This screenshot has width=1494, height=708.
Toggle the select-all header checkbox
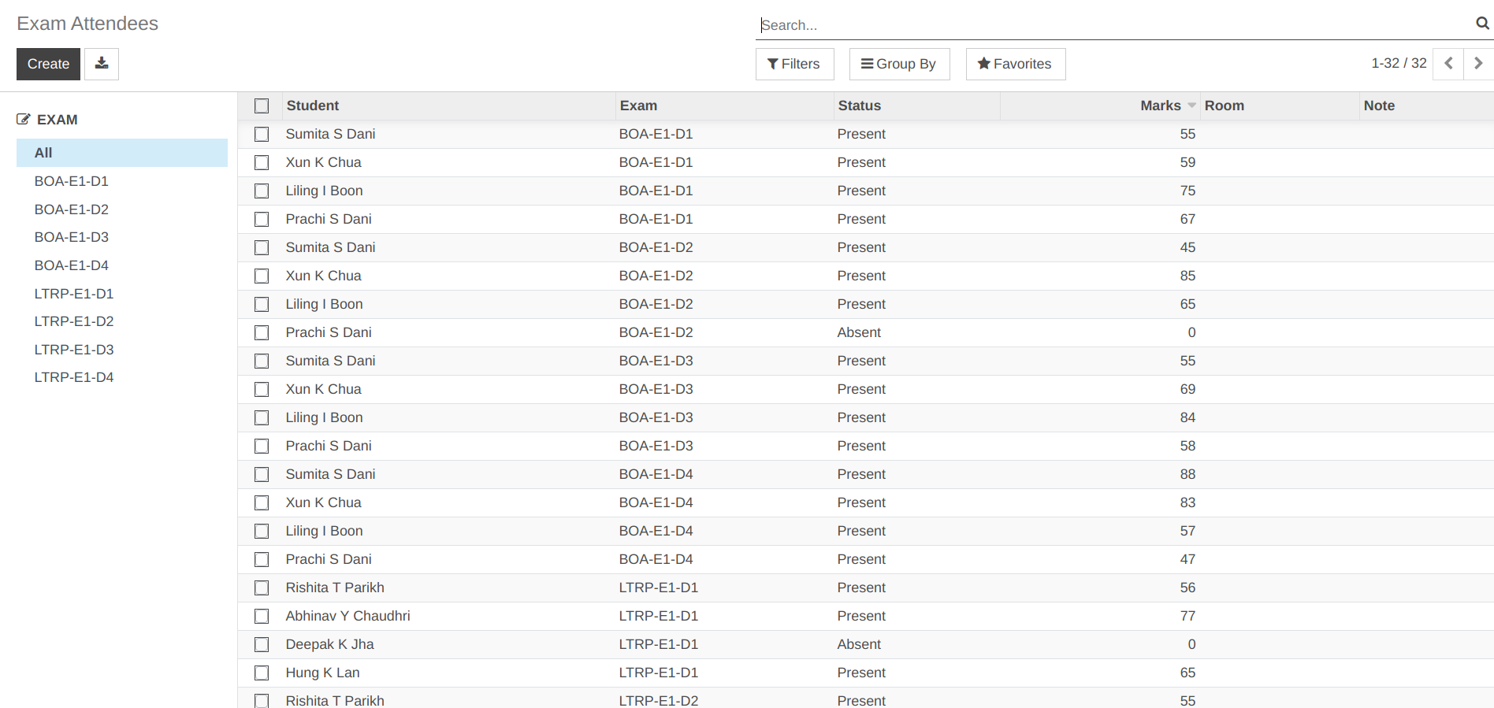click(x=262, y=106)
